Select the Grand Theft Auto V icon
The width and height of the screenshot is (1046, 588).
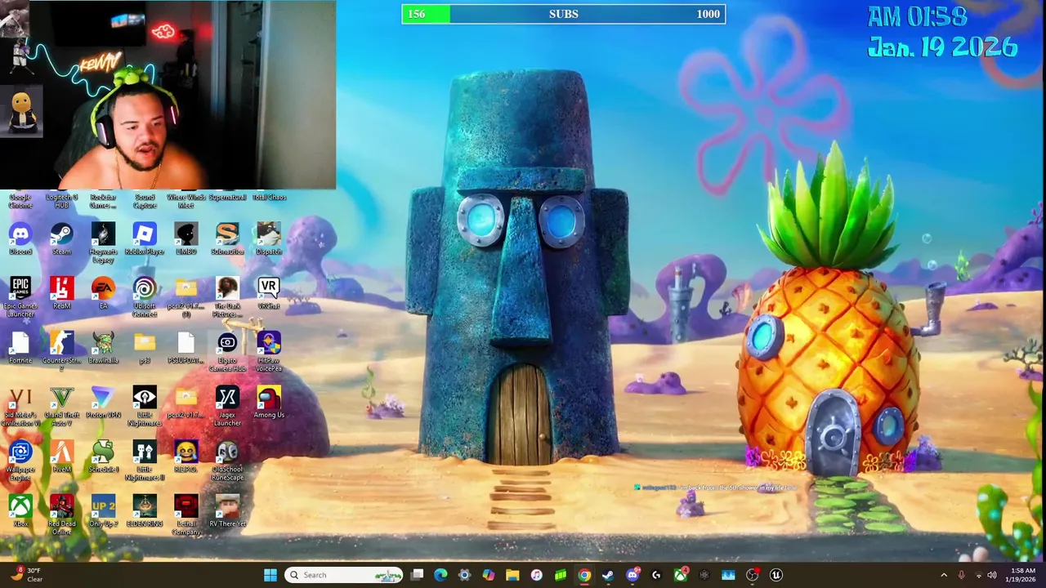tap(62, 406)
